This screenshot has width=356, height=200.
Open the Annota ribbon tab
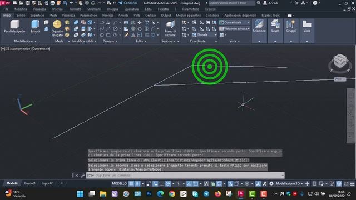pyautogui.click(x=123, y=16)
